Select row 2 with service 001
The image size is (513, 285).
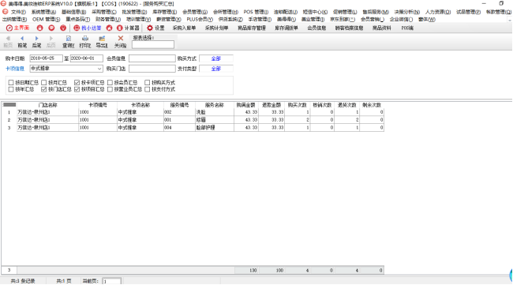coord(193,120)
